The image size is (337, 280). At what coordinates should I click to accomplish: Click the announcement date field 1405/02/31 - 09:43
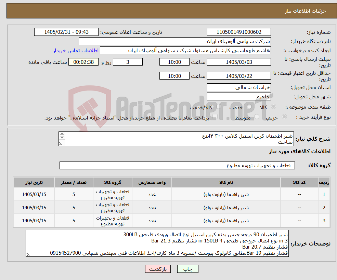[66, 32]
